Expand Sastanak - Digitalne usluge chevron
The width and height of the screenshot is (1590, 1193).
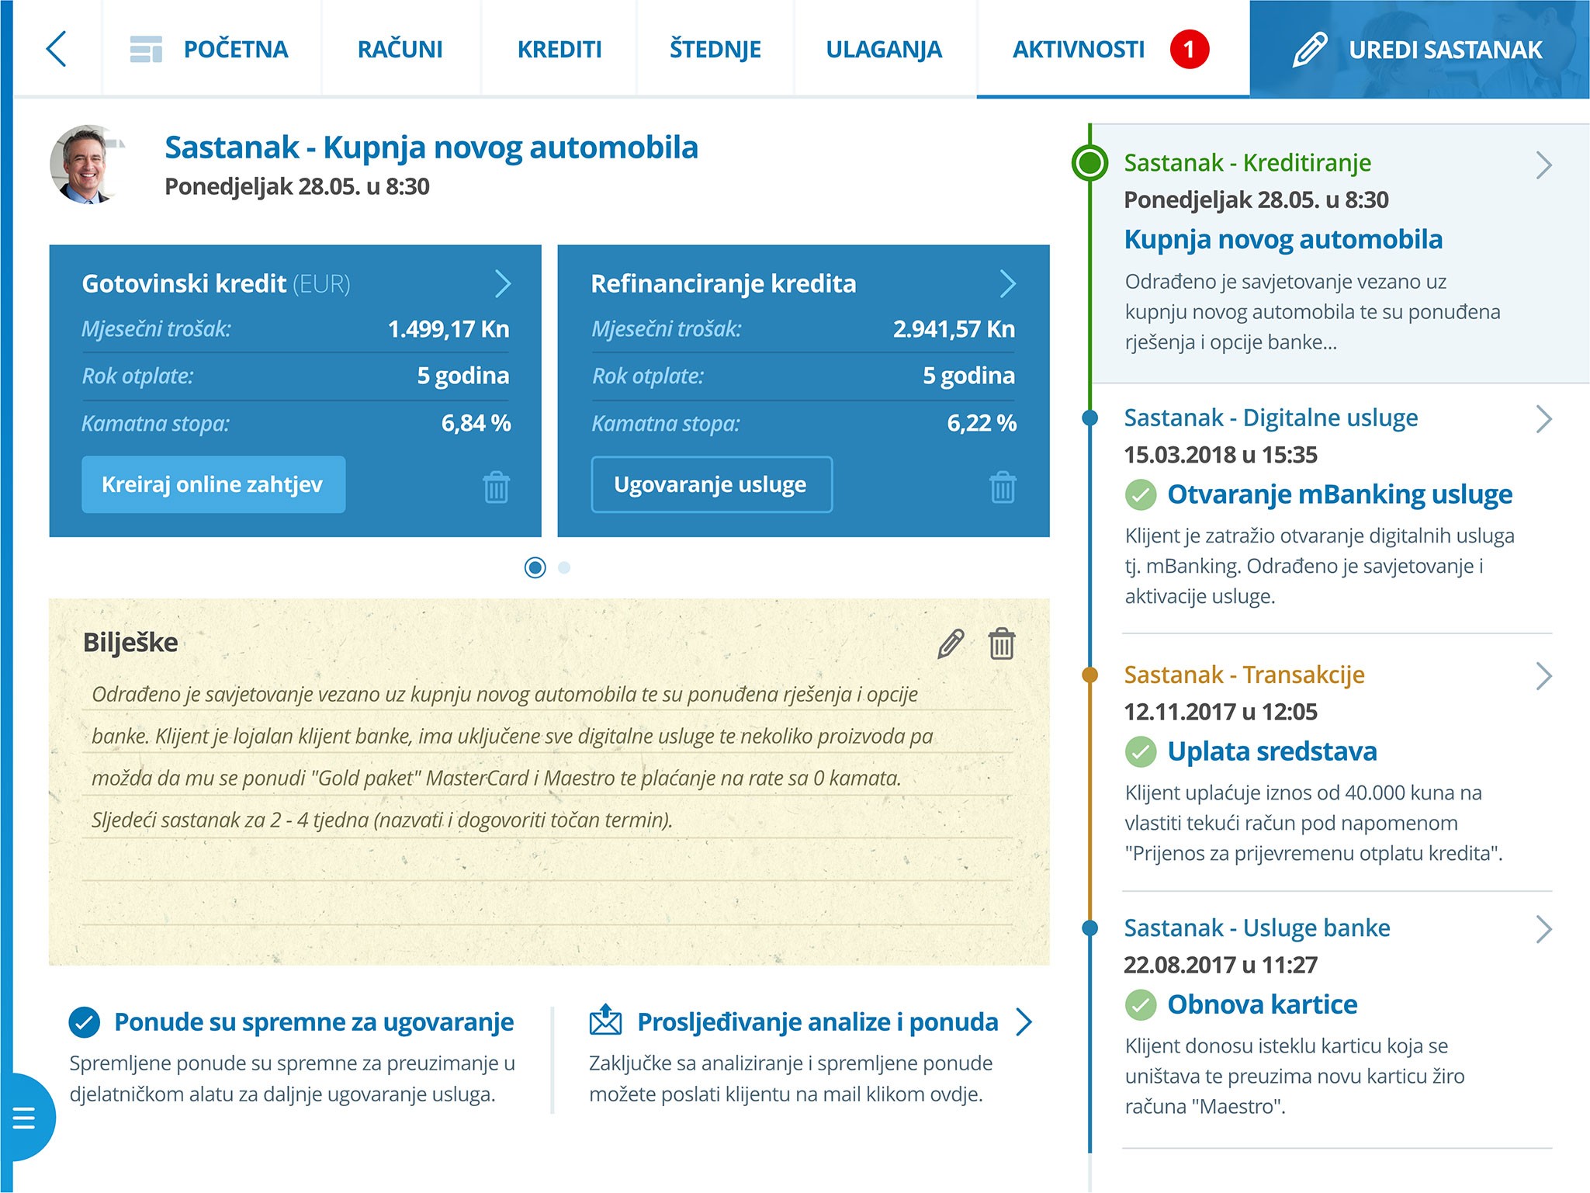pos(1543,419)
